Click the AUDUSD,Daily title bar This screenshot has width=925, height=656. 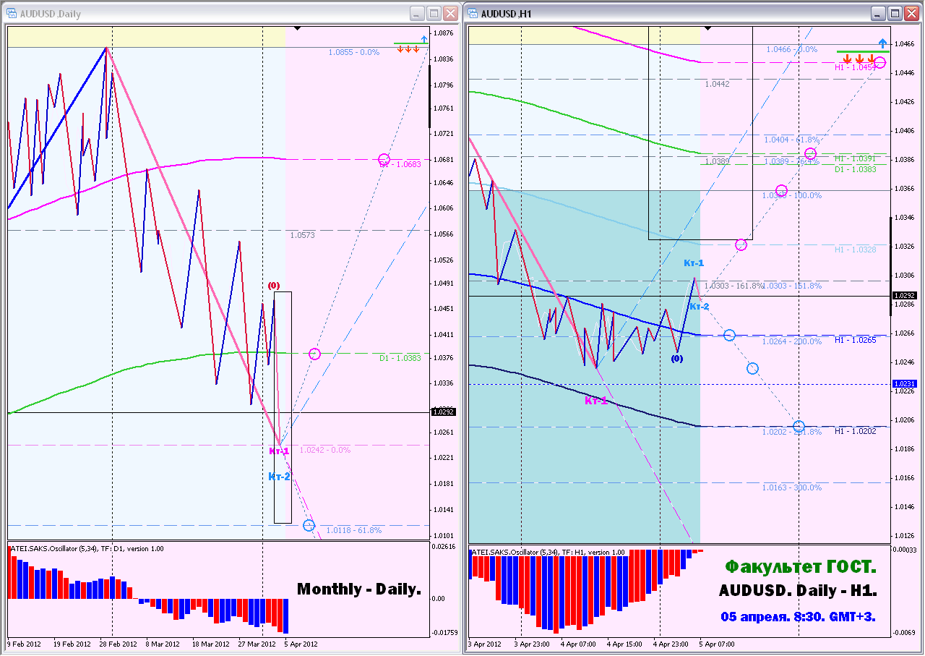point(217,14)
